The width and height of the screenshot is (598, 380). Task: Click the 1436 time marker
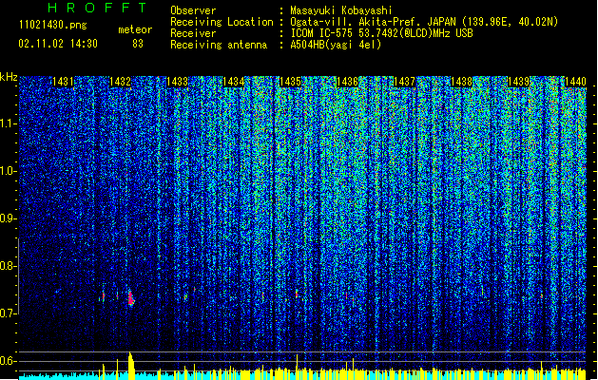click(347, 82)
